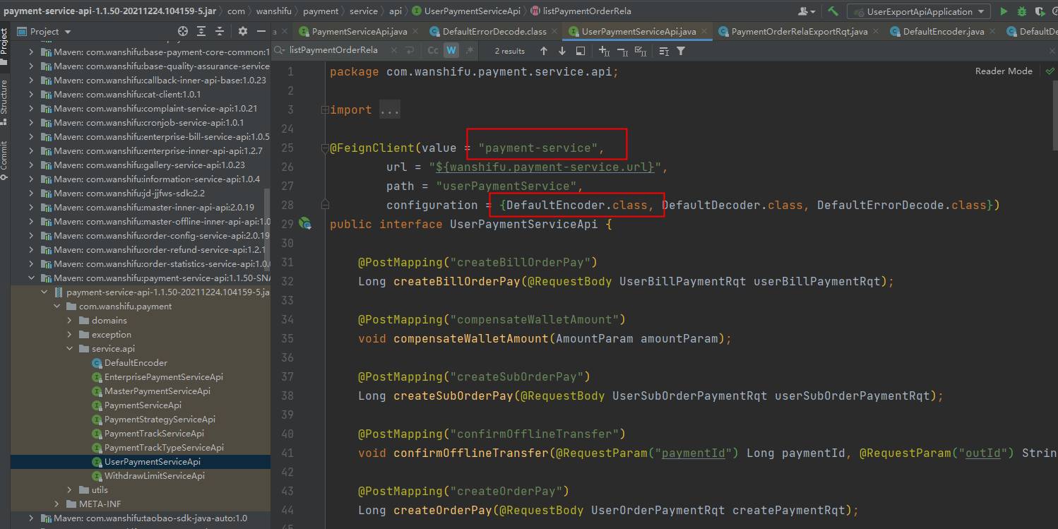Collapse all nodes in the Project panel
The height and width of the screenshot is (529, 1058).
point(220,31)
